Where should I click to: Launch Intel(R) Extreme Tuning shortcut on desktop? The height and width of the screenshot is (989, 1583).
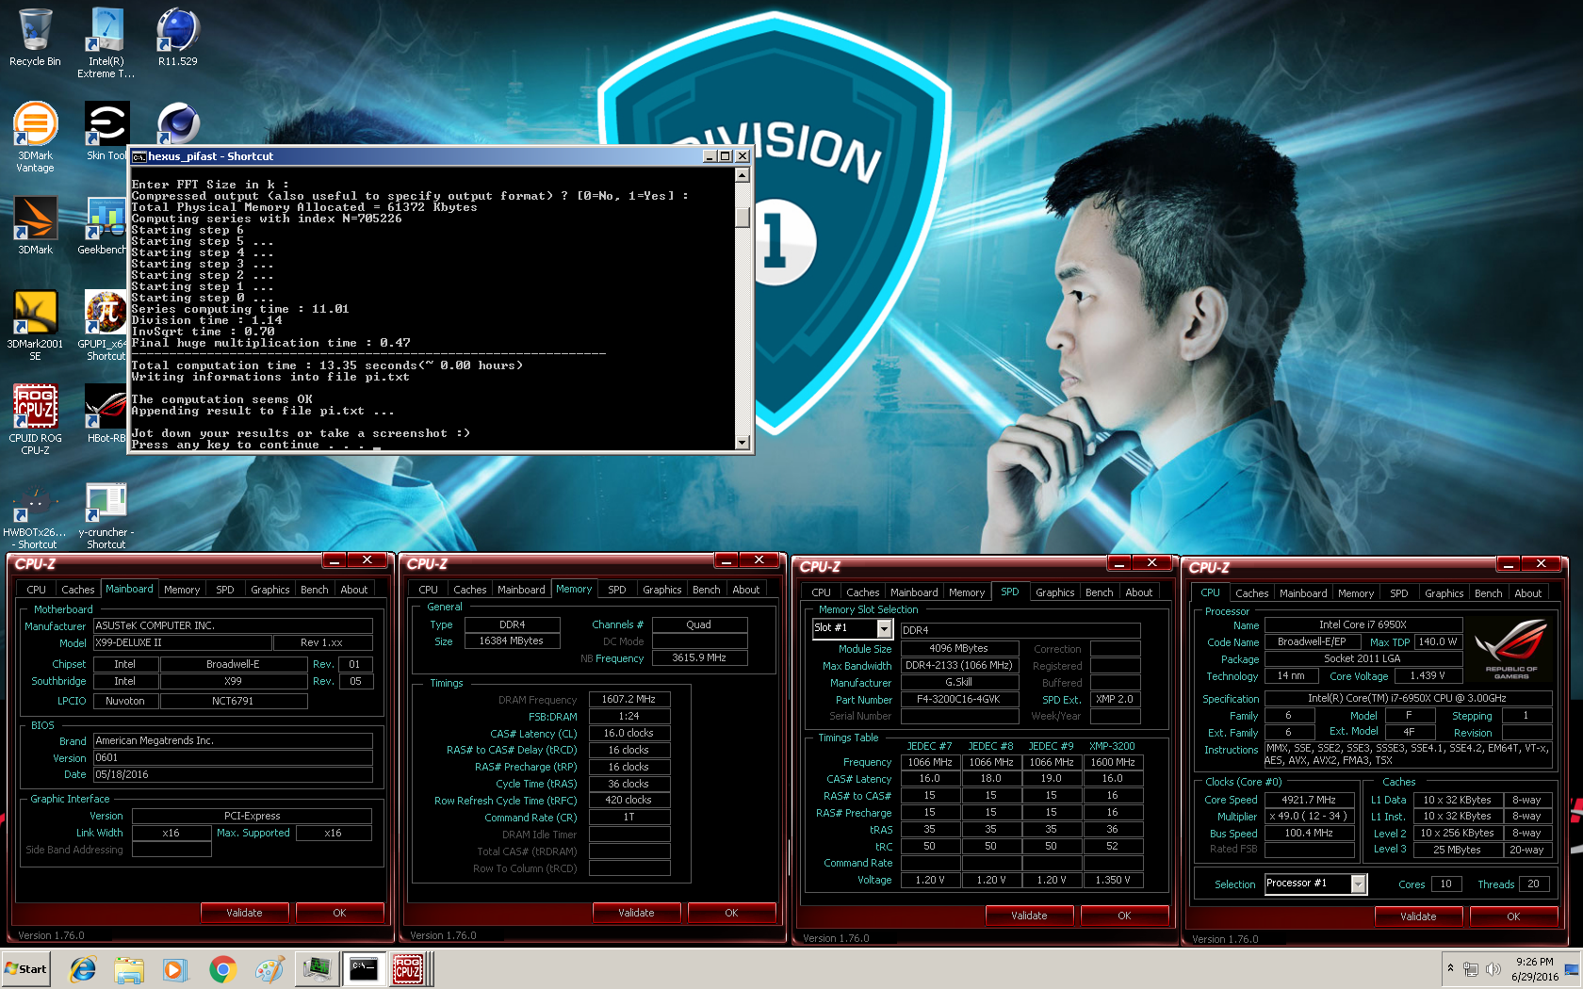tap(106, 42)
